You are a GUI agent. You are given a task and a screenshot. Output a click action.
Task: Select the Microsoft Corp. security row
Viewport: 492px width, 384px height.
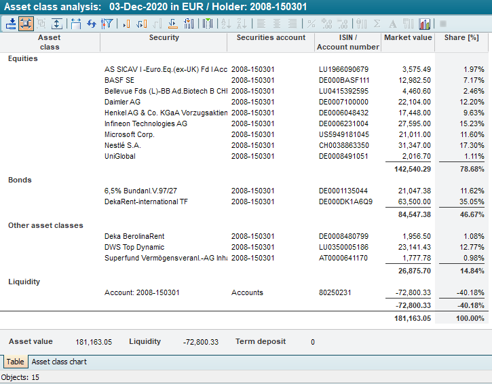click(x=130, y=134)
